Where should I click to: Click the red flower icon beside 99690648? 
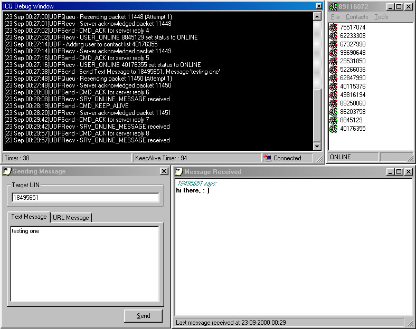click(x=333, y=53)
